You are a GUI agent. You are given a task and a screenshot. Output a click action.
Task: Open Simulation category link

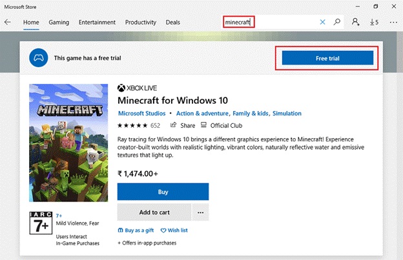point(287,114)
